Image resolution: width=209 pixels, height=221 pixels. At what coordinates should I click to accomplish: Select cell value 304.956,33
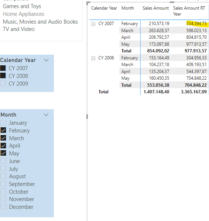tap(196, 58)
